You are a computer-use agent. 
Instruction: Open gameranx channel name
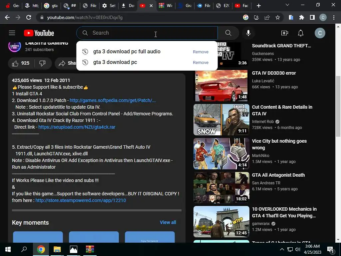tap(261, 224)
